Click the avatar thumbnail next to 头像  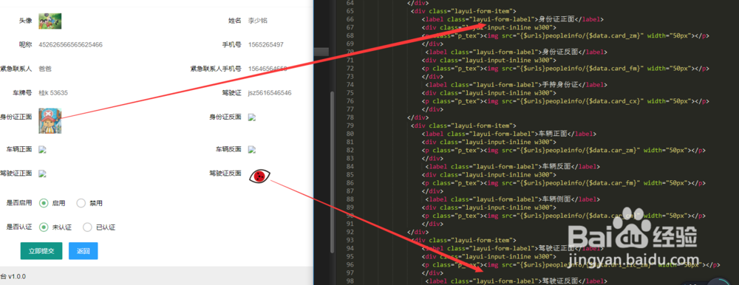click(x=50, y=21)
